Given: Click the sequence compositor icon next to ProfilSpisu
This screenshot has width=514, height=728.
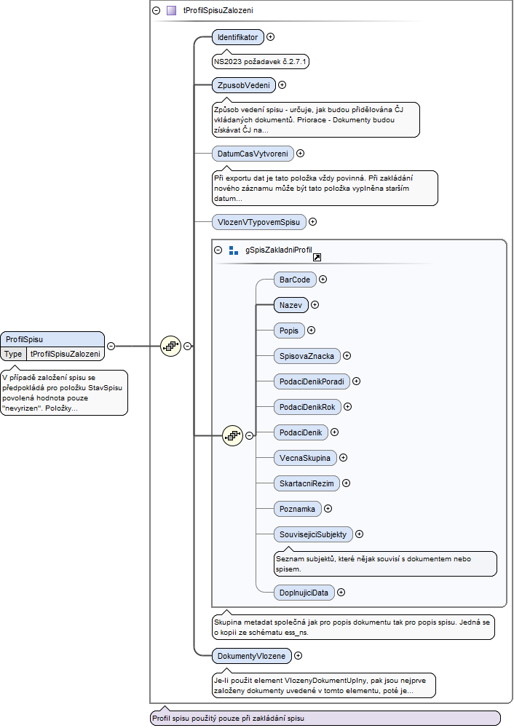Looking at the screenshot, I should [x=170, y=346].
